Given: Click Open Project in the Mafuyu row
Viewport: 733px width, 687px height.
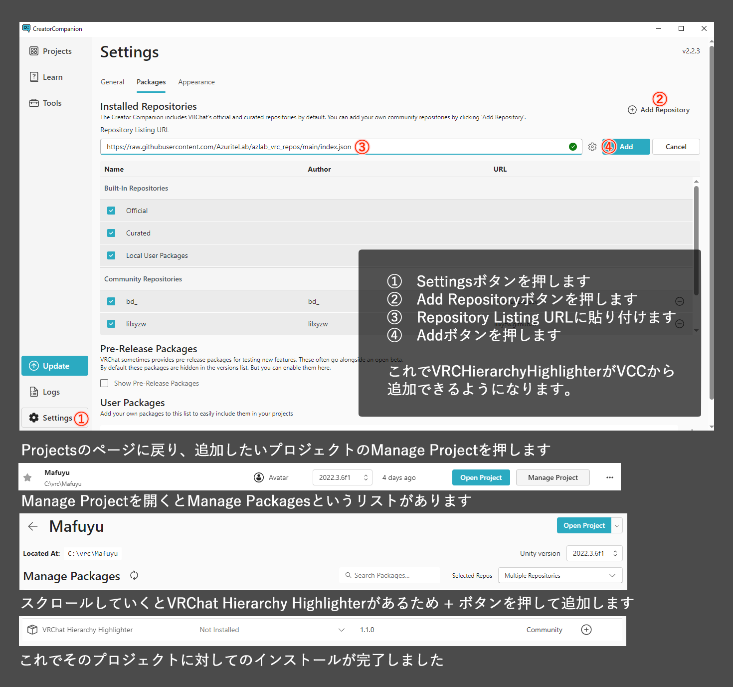Looking at the screenshot, I should (x=481, y=477).
